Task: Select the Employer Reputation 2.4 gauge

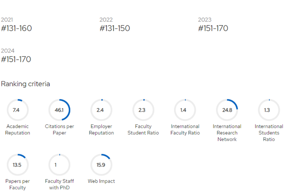Action: [101, 110]
